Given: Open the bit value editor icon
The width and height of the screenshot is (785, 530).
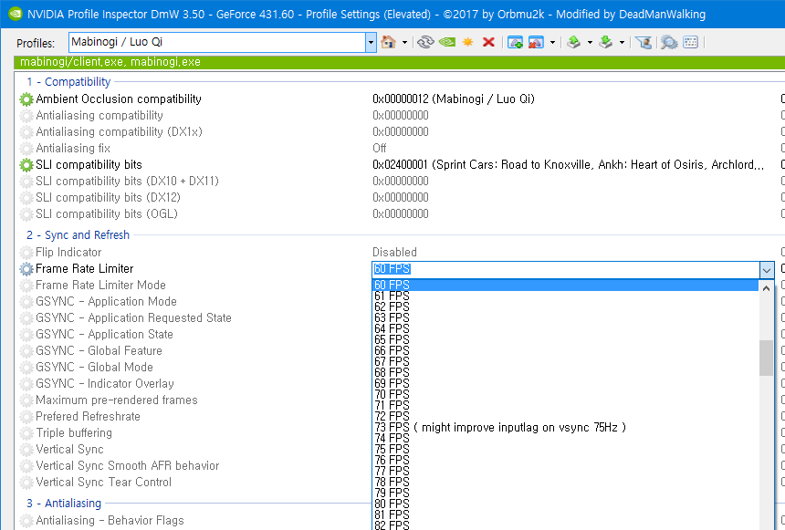Looking at the screenshot, I should (x=690, y=42).
